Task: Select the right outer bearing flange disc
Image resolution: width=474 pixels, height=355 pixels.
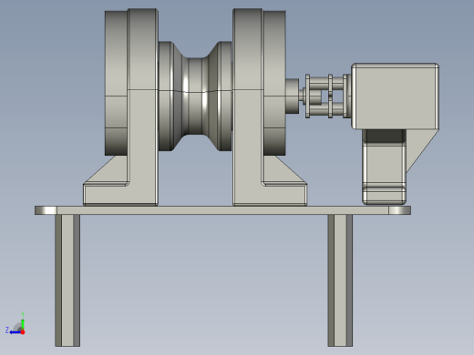Action: [x=274, y=83]
